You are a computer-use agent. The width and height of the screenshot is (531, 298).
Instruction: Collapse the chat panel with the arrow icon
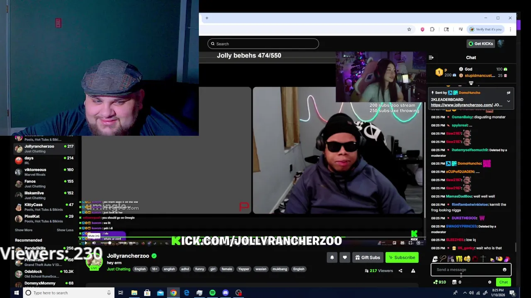pos(431,58)
